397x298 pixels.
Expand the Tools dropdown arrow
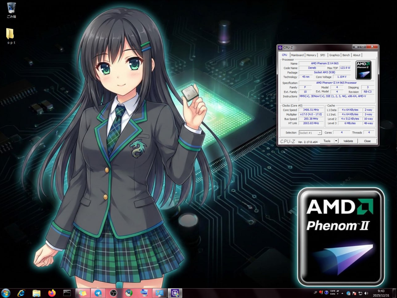[x=336, y=141]
